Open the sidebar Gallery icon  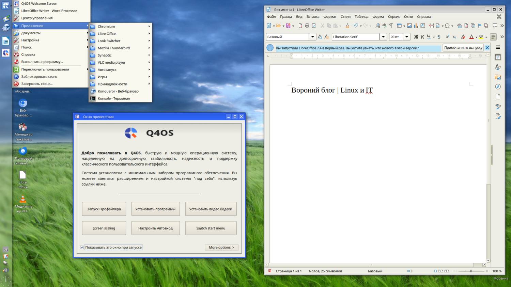(x=498, y=77)
